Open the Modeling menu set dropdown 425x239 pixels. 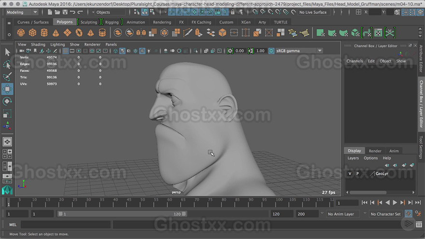(x=22, y=12)
